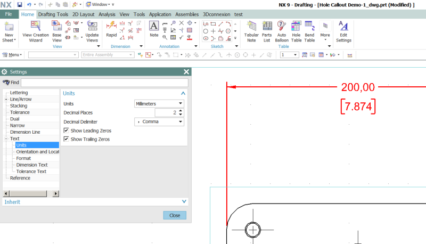Click the Settings gear icon in dialog title
The image size is (426, 244).
[4, 72]
